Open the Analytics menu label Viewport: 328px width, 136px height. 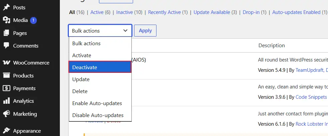(x=23, y=101)
